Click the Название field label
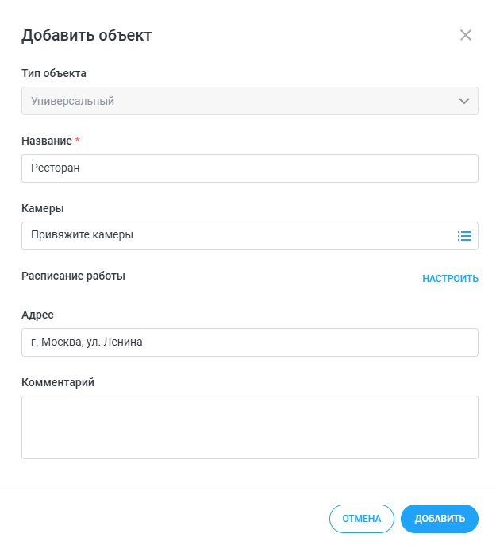 pyautogui.click(x=47, y=141)
